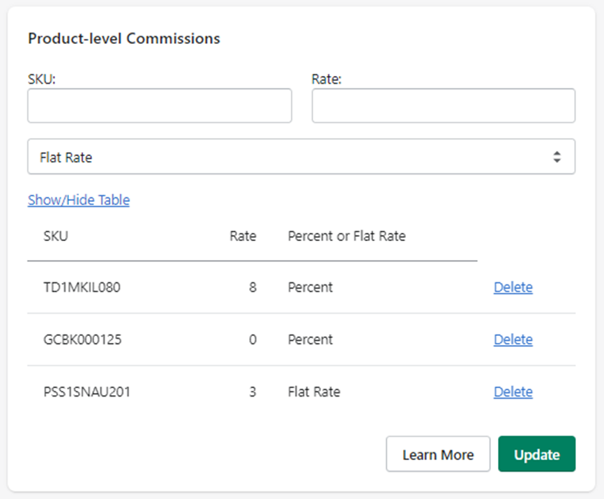Select the GCBK000125 SKU cell
This screenshot has width=604, height=499.
click(82, 339)
